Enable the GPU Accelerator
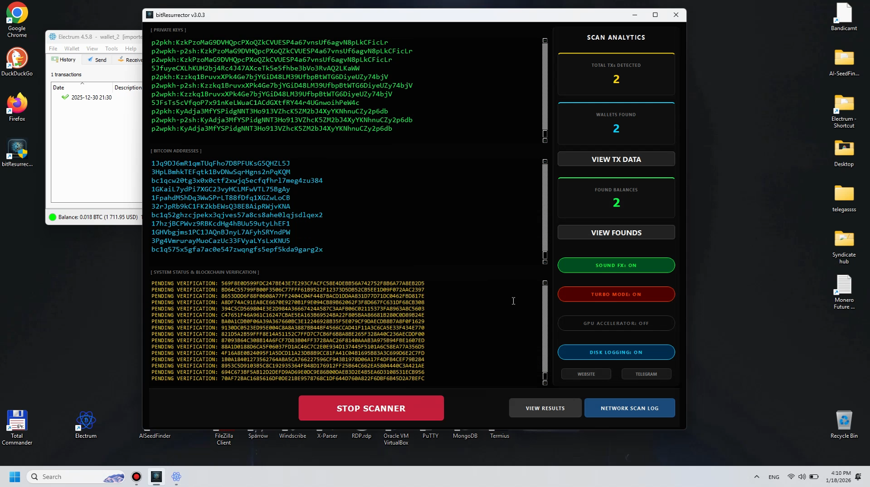Screen dimensions: 870x487 (616, 323)
